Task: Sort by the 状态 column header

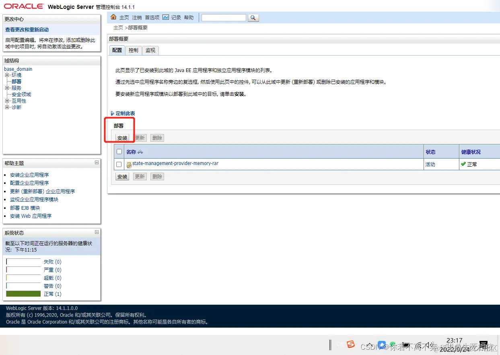Action: tap(430, 152)
